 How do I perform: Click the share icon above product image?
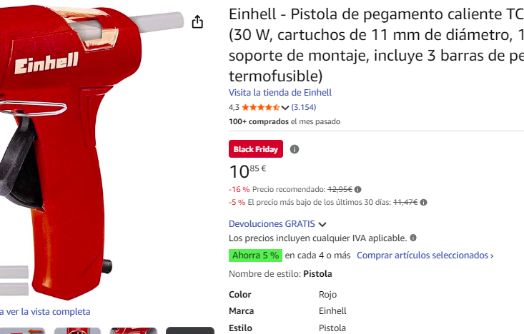click(x=197, y=21)
